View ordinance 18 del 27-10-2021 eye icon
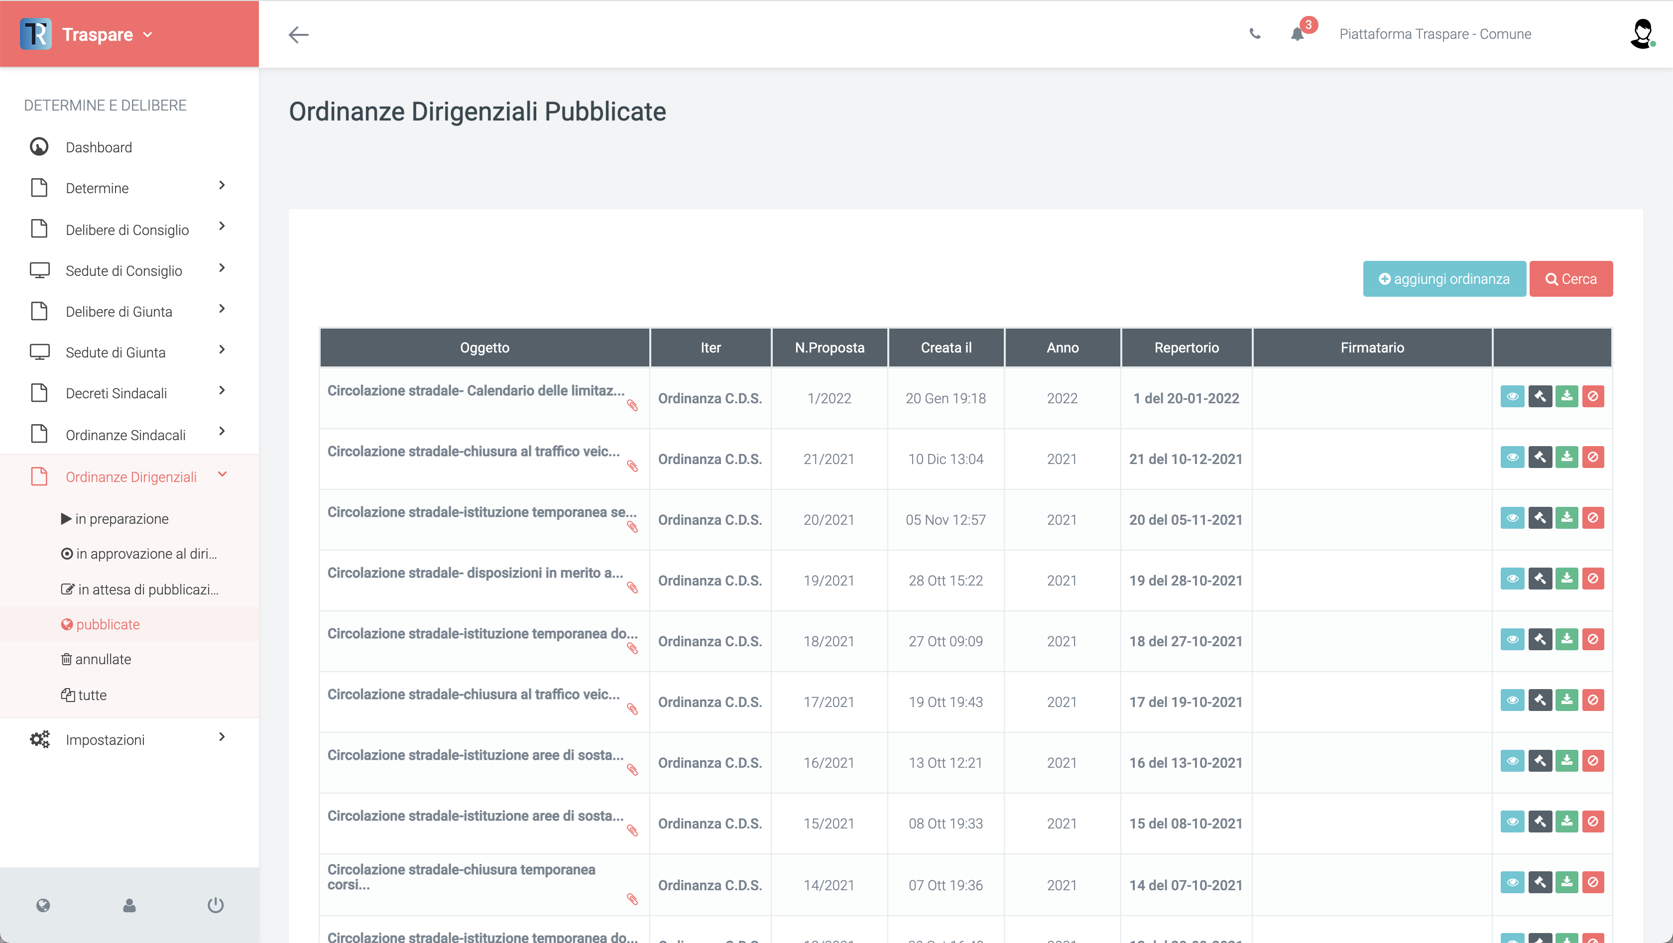Viewport: 1673px width, 943px height. (1513, 639)
